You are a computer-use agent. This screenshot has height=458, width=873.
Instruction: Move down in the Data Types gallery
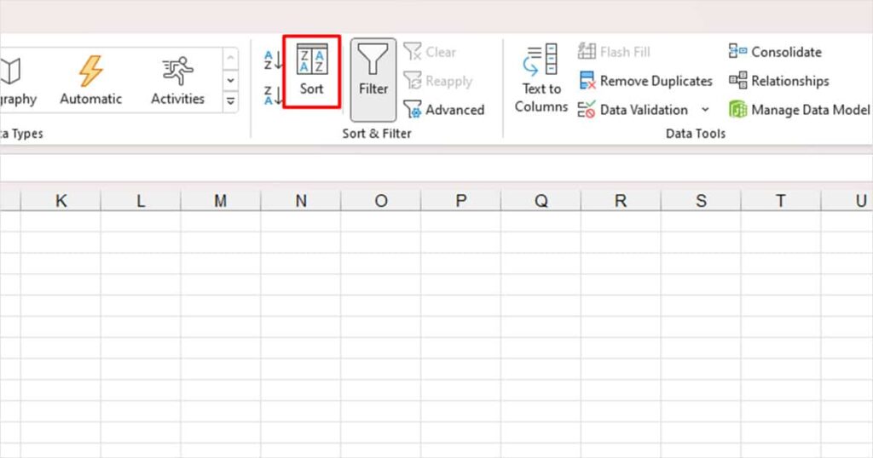pos(230,80)
